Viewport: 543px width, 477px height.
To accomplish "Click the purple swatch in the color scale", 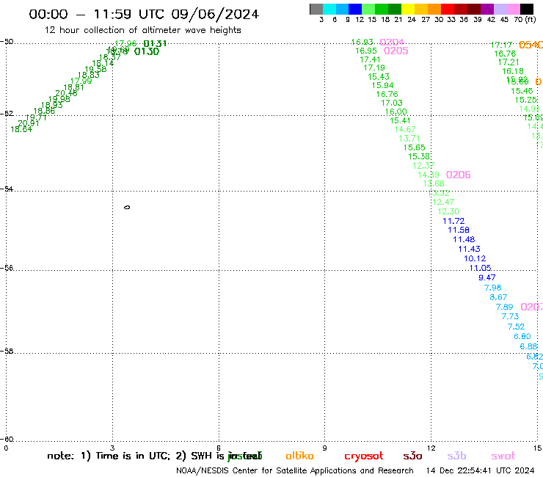I will (487, 9).
